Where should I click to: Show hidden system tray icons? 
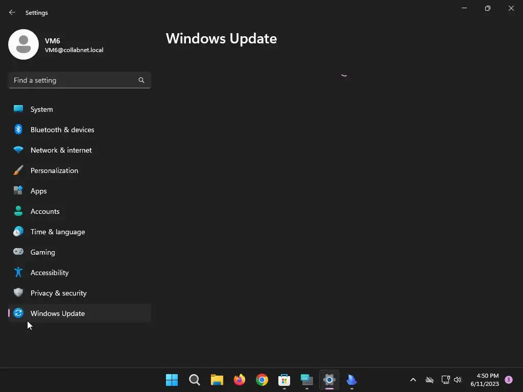[413, 380]
